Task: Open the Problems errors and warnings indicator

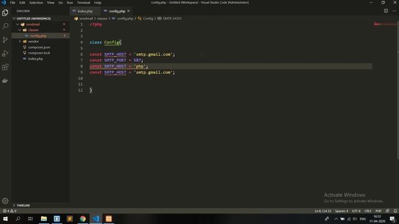Action: click(10, 211)
